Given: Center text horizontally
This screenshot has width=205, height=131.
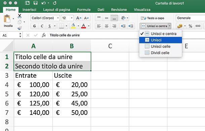Looking at the screenshot, I should [107, 26].
